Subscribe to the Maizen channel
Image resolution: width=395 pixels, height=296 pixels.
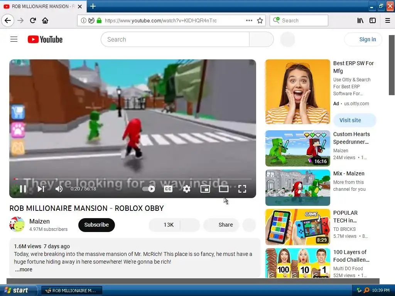coord(96,225)
